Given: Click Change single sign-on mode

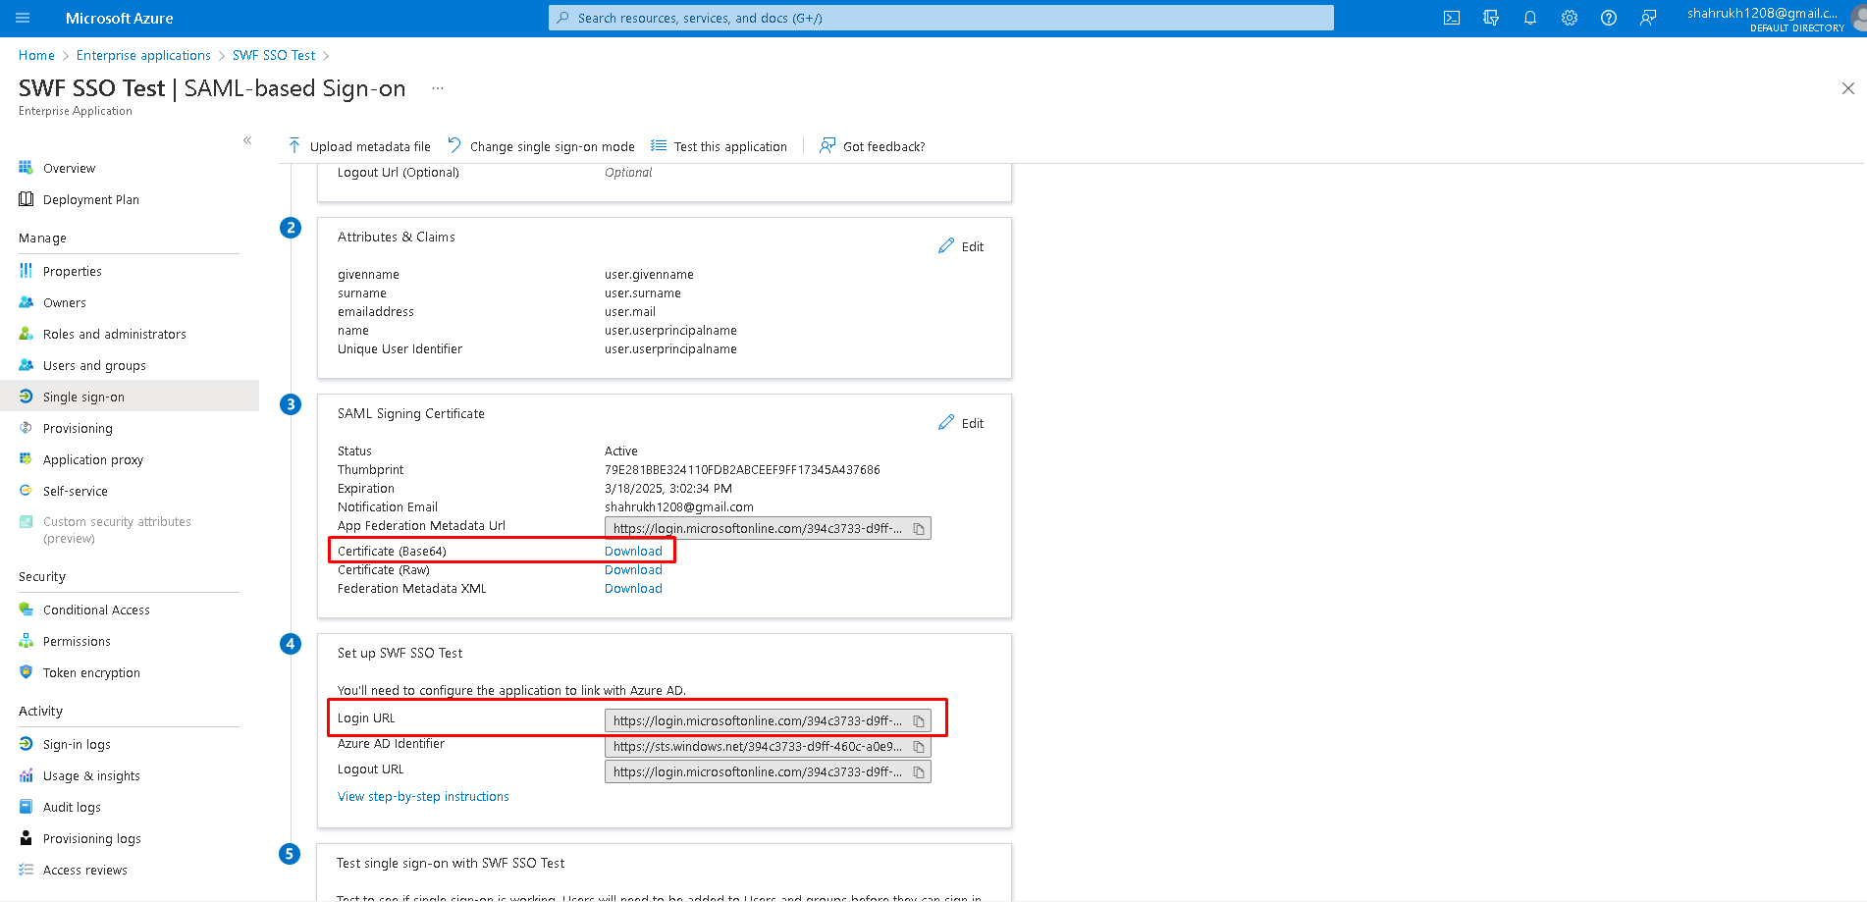Looking at the screenshot, I should point(541,146).
